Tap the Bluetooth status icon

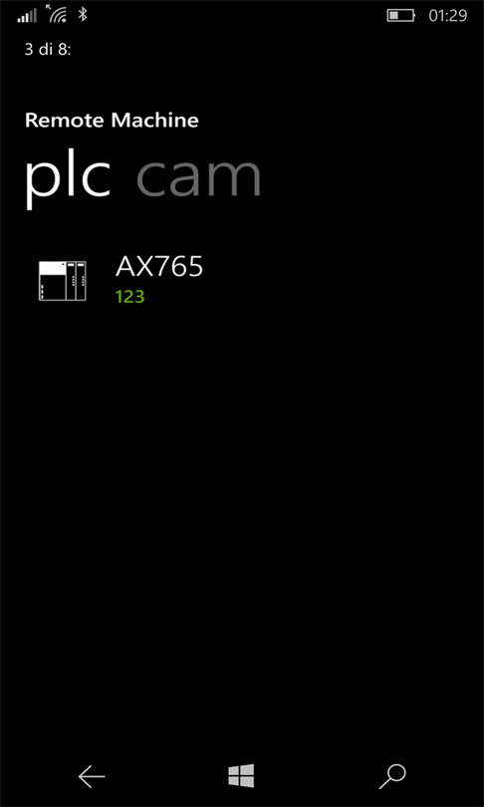pyautogui.click(x=83, y=14)
